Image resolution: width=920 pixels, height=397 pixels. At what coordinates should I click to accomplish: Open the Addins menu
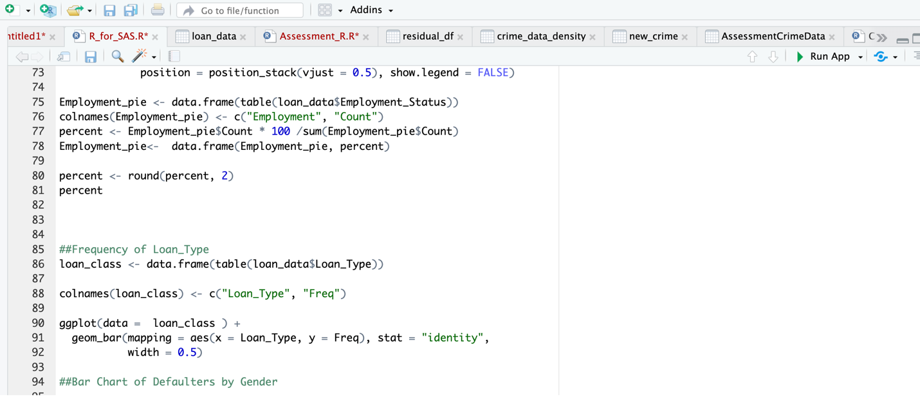point(371,10)
